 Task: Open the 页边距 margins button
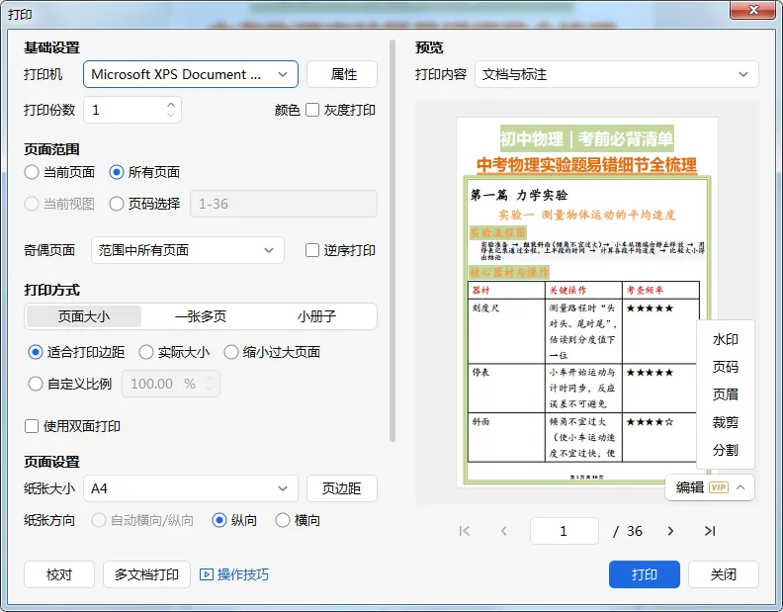pos(341,488)
